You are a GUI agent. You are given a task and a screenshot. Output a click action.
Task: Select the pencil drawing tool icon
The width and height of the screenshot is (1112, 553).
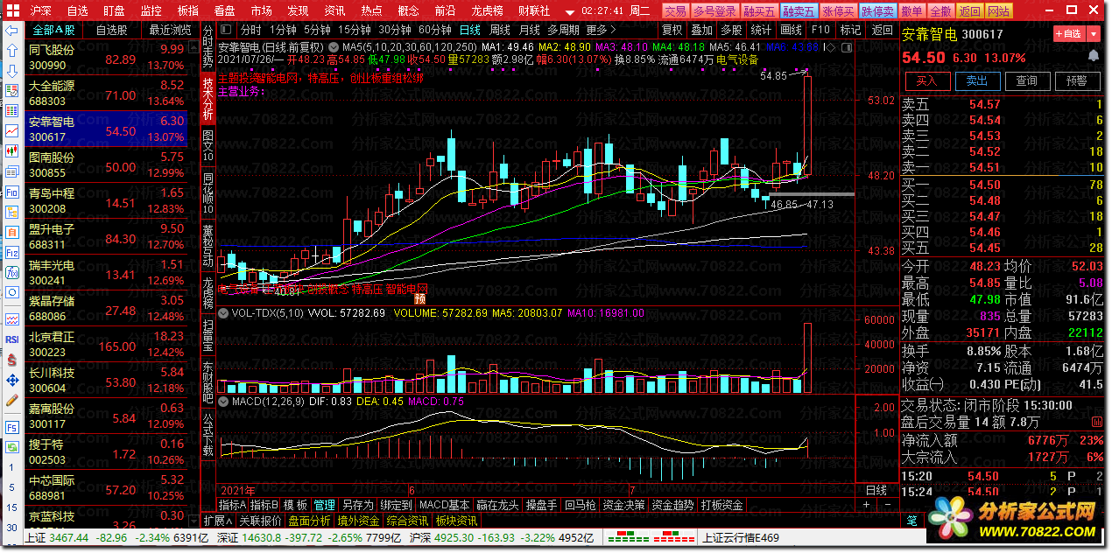(x=12, y=400)
